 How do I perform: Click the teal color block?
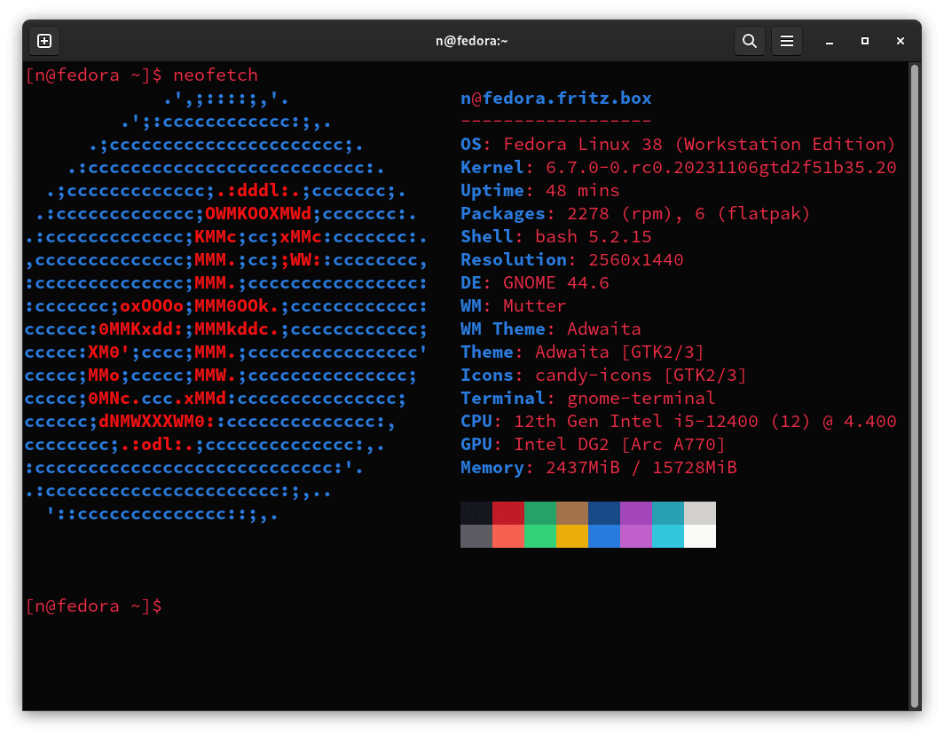point(668,513)
